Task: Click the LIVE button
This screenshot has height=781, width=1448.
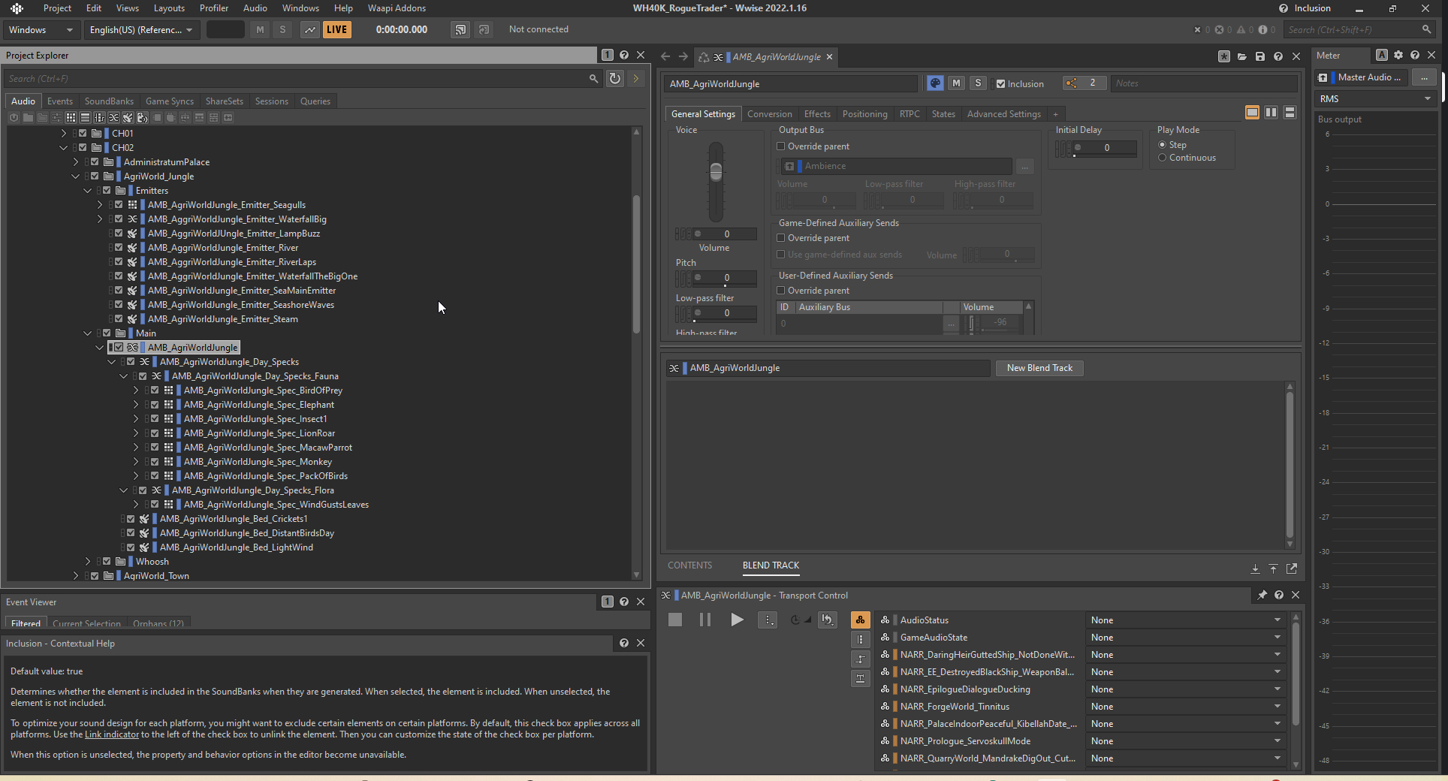Action: point(336,29)
